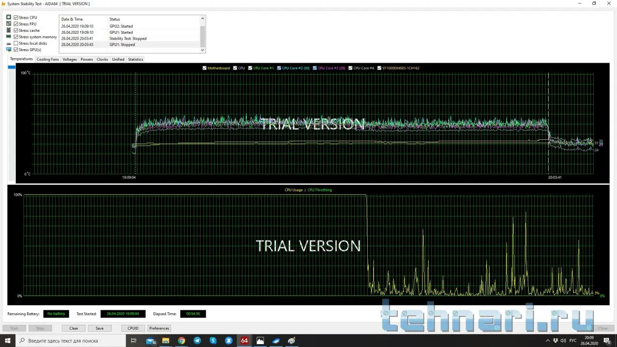Screen dimensions: 617x347
Task: Select the 'GPU1: Started' log row
Action: click(129, 32)
